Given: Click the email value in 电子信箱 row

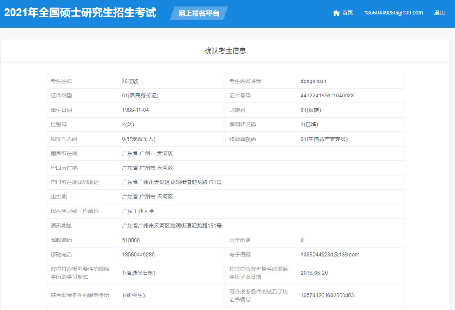Looking at the screenshot, I should (329, 255).
